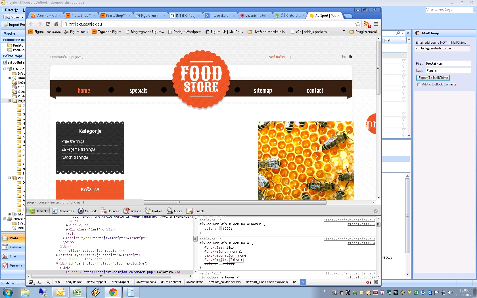Open the Koledar pane in Outlook
This screenshot has width=477, height=298.
[13, 247]
